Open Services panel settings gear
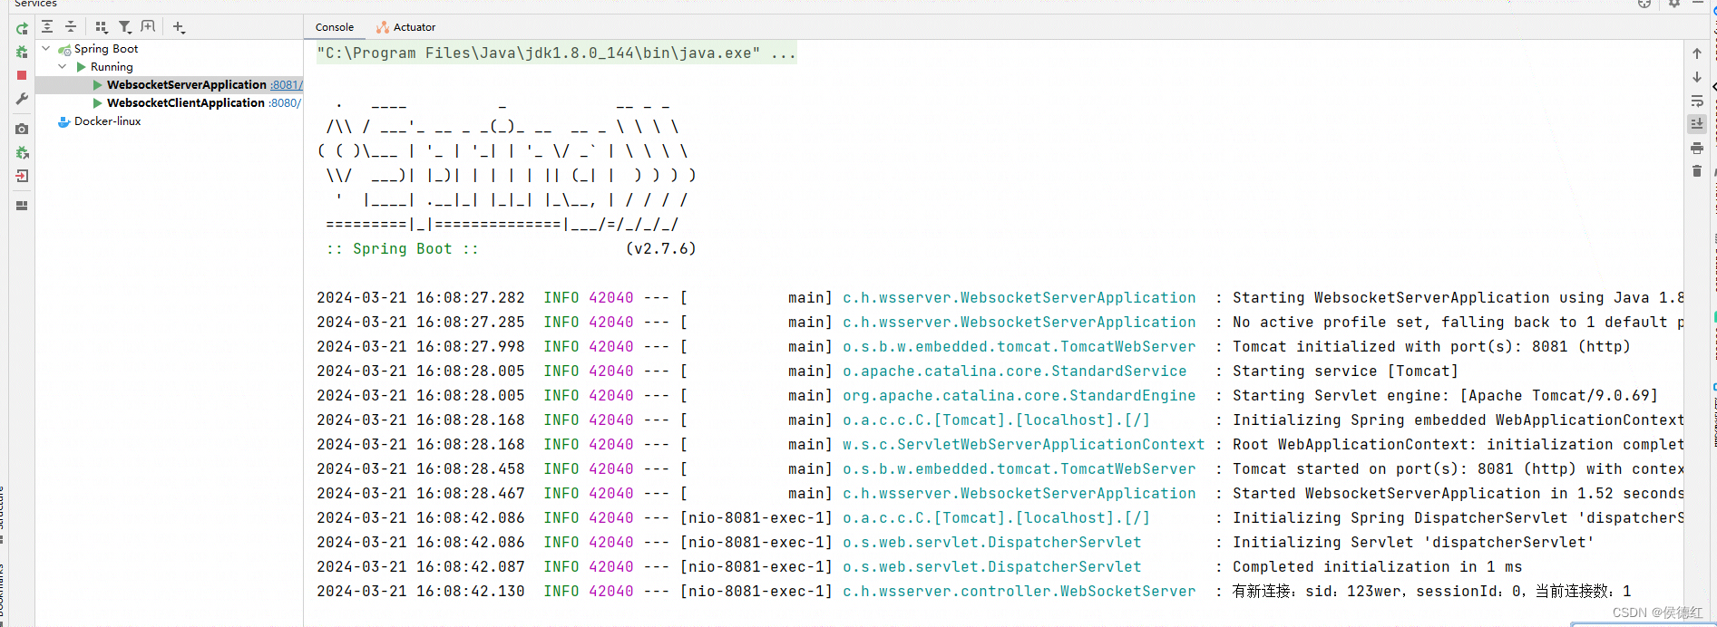1717x627 pixels. [x=1674, y=4]
